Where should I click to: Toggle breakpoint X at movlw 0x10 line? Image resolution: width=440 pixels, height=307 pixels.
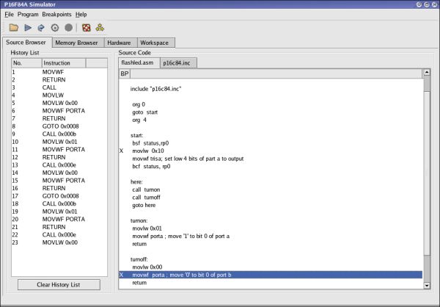tap(122, 149)
